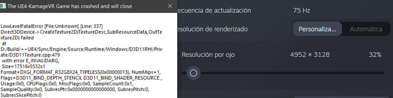Click the Resolución por ojo label
The width and height of the screenshot is (393, 98).
(x=208, y=55)
